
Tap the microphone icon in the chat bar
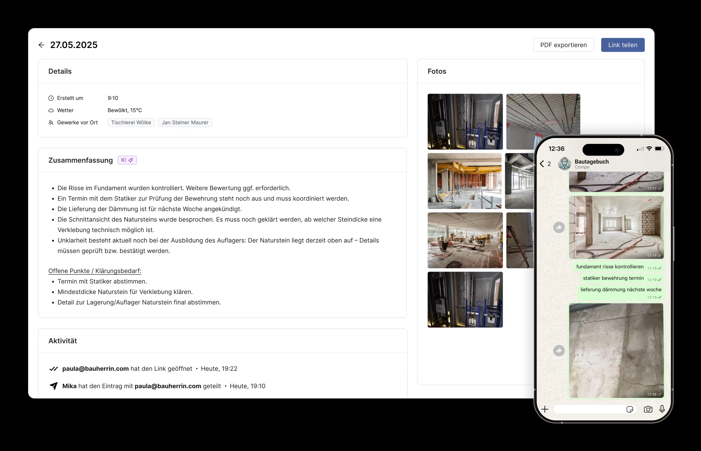(x=662, y=409)
